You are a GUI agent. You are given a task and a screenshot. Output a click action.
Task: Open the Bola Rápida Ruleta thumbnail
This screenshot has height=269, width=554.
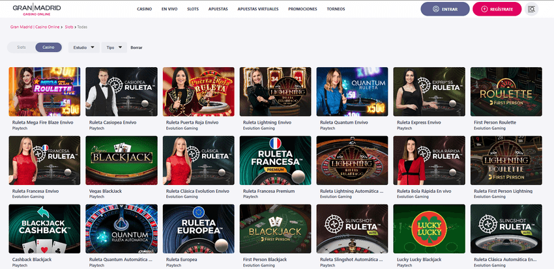click(x=430, y=160)
